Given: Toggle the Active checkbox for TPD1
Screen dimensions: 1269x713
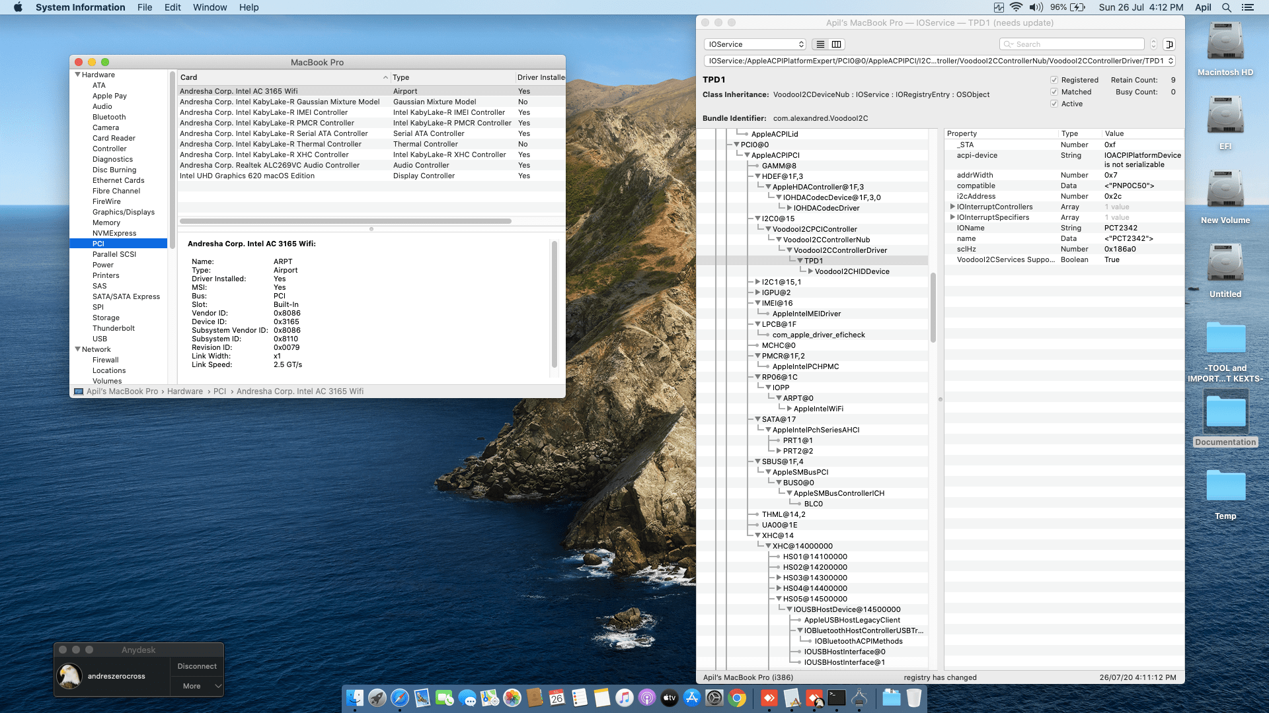Looking at the screenshot, I should (x=1054, y=104).
